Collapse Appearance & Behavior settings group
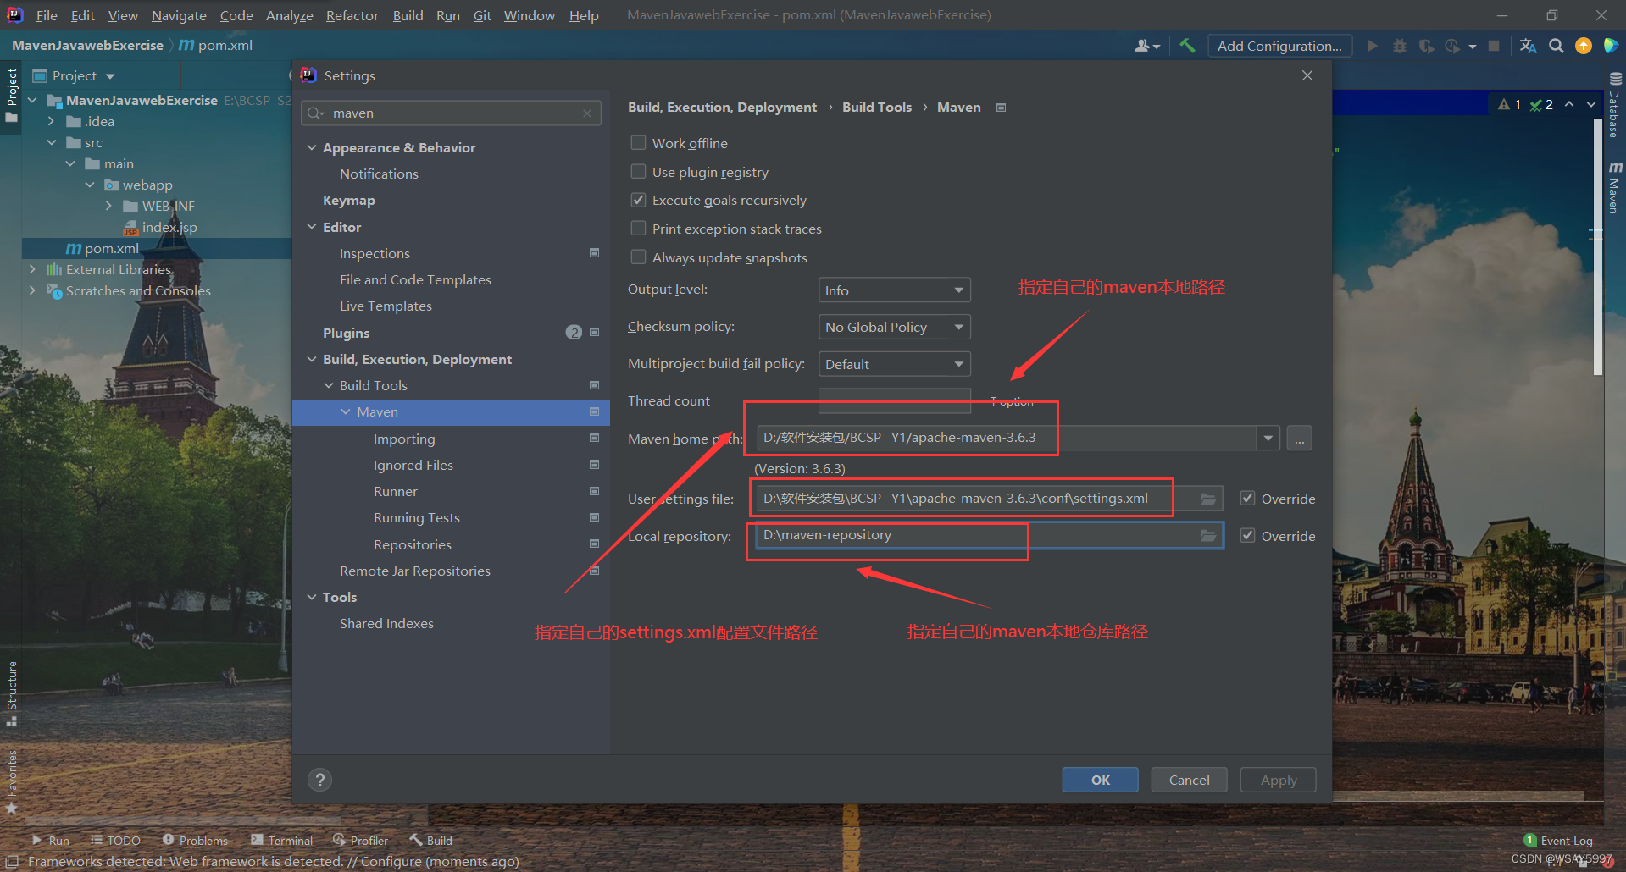The width and height of the screenshot is (1626, 872). pyautogui.click(x=312, y=147)
